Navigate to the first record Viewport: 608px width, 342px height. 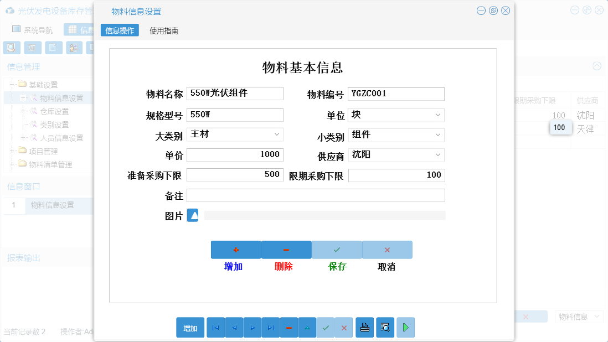pos(215,327)
